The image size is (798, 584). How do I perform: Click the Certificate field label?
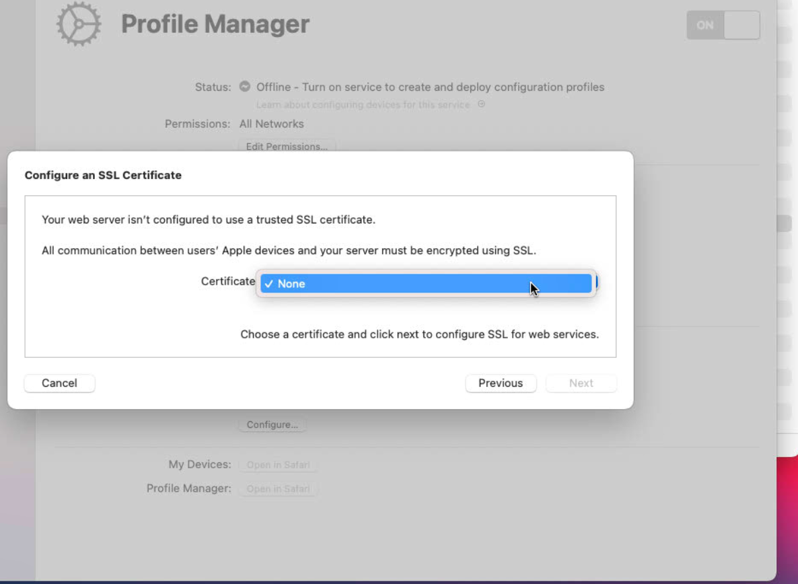tap(227, 281)
